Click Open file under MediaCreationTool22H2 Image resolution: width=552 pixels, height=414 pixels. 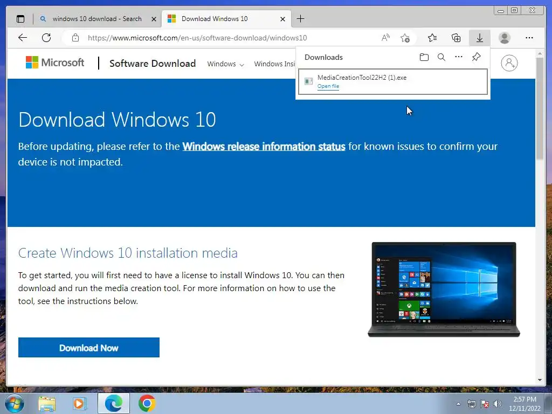328,86
